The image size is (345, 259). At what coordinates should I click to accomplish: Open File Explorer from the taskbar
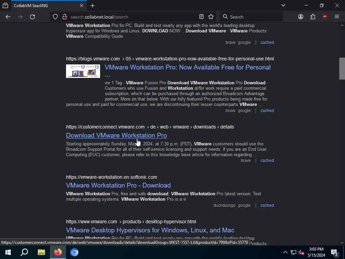pyautogui.click(x=41, y=252)
